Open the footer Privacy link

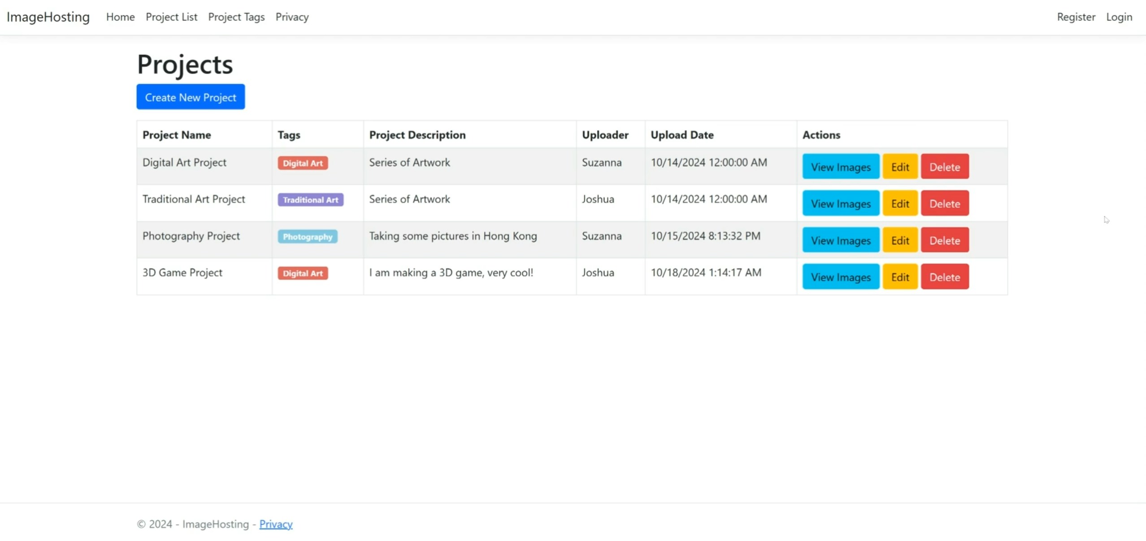276,524
